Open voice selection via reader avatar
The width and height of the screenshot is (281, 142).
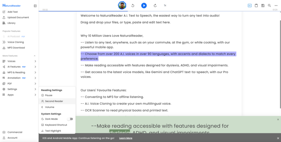tap(122, 5)
